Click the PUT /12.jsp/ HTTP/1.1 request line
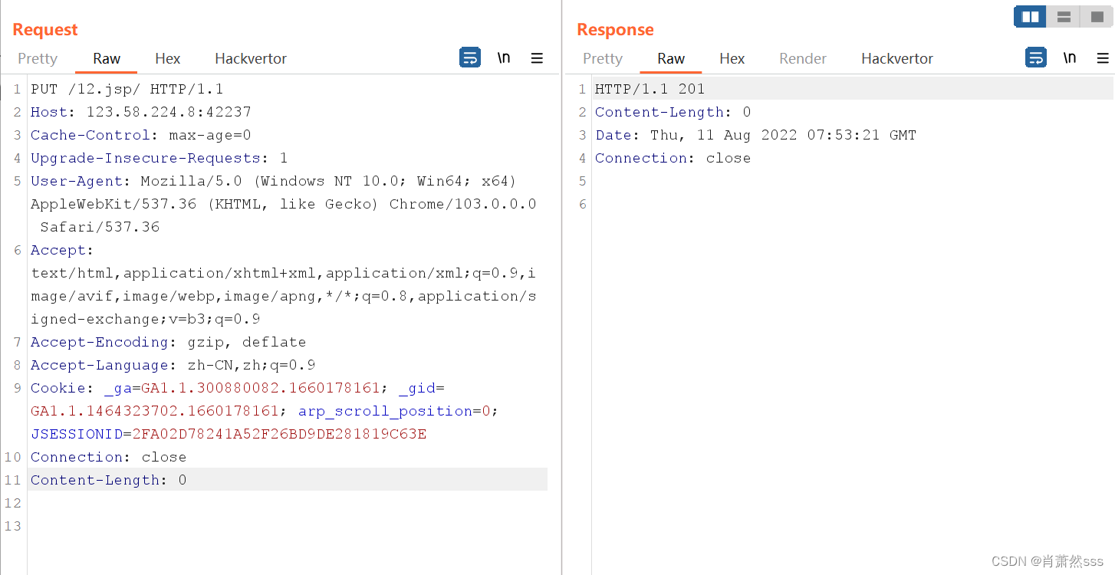Screen dimensions: 1115x575 (127, 89)
